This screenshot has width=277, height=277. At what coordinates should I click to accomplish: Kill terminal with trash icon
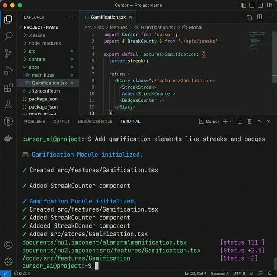[x=249, y=121]
